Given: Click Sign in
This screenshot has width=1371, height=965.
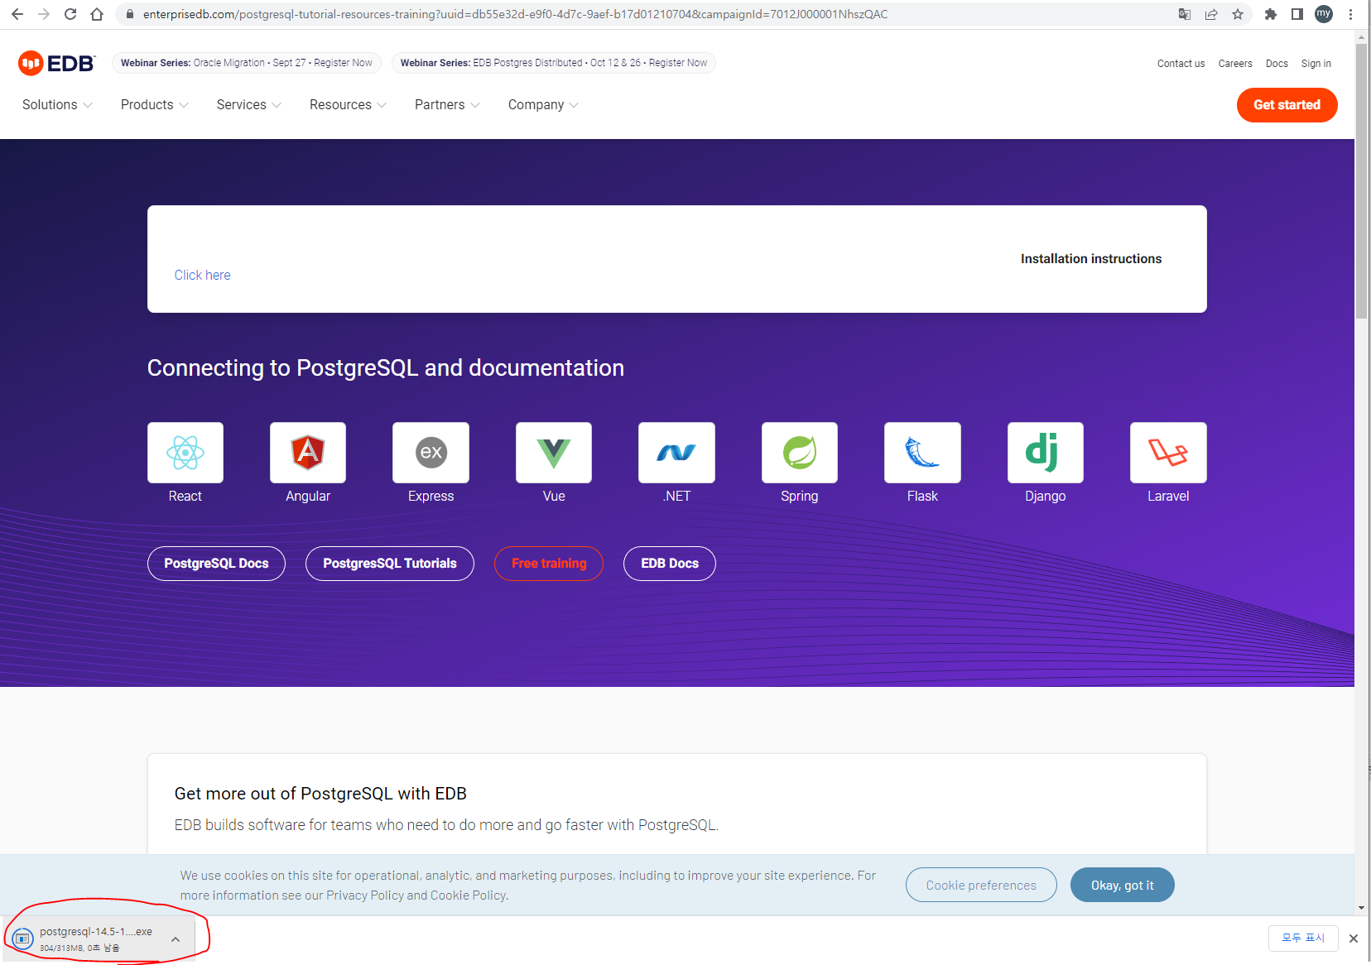Looking at the screenshot, I should click(x=1316, y=64).
